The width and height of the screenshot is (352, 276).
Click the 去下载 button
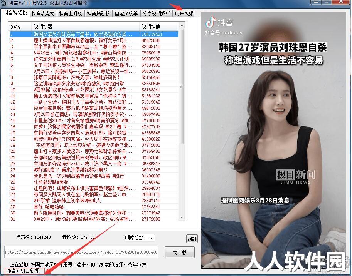point(180,253)
